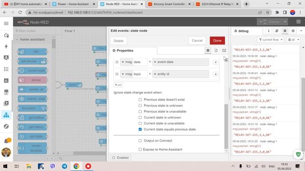
Task: Open the Node-RED main hamburger menu
Action: [x=298, y=22]
